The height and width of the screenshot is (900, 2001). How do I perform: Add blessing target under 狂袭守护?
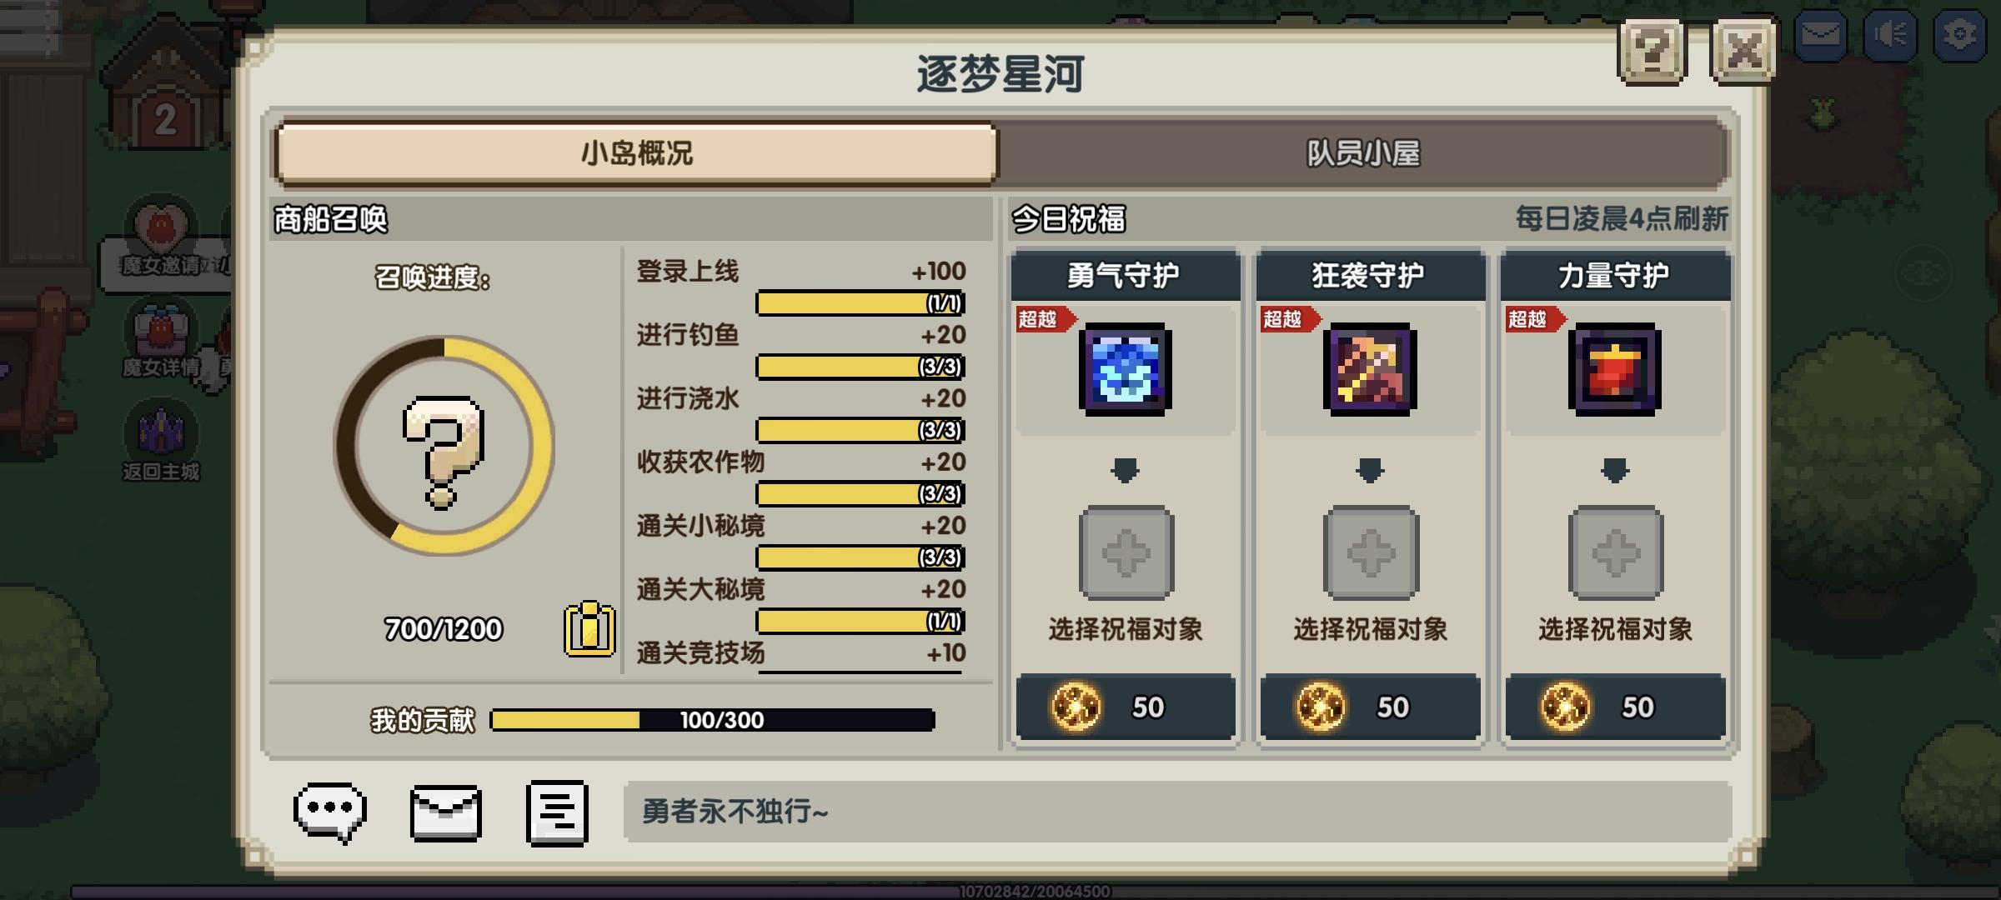coord(1371,552)
